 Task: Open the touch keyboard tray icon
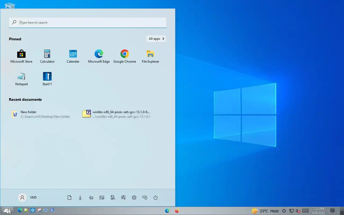tap(305, 211)
